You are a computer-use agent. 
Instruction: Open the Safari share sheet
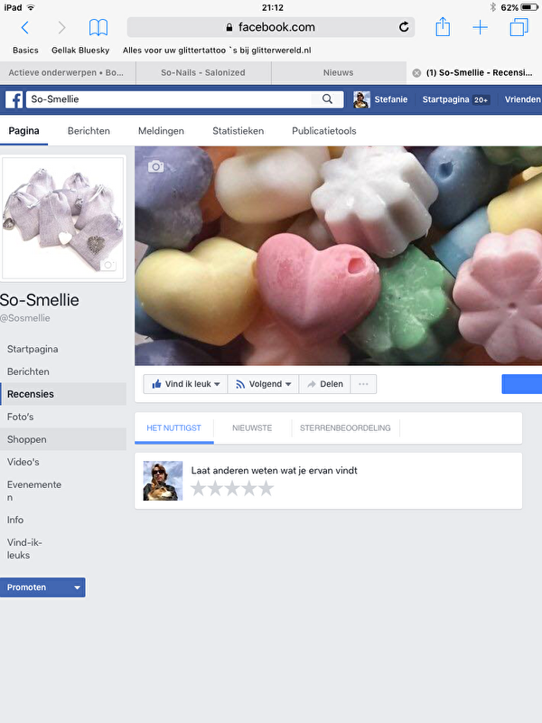coord(443,28)
